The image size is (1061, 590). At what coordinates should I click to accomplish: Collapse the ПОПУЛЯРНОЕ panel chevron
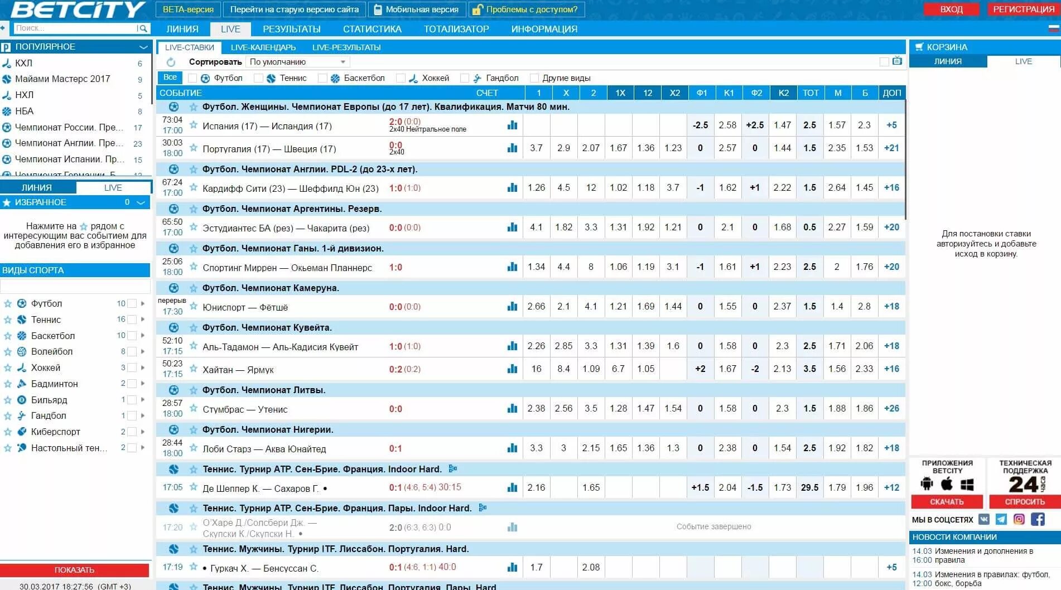pos(143,47)
